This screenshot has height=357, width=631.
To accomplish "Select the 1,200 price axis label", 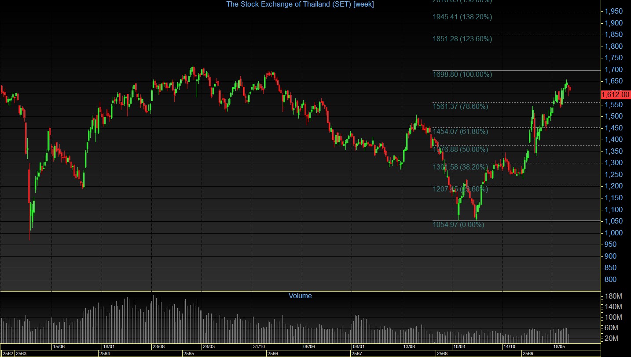I will [x=613, y=186].
